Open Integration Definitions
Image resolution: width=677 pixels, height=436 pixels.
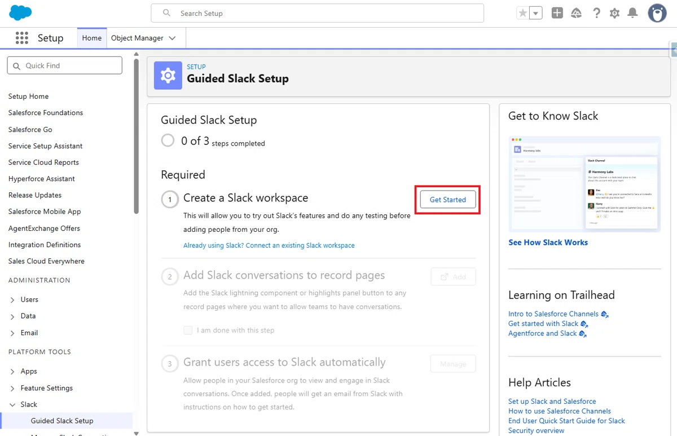pos(45,245)
